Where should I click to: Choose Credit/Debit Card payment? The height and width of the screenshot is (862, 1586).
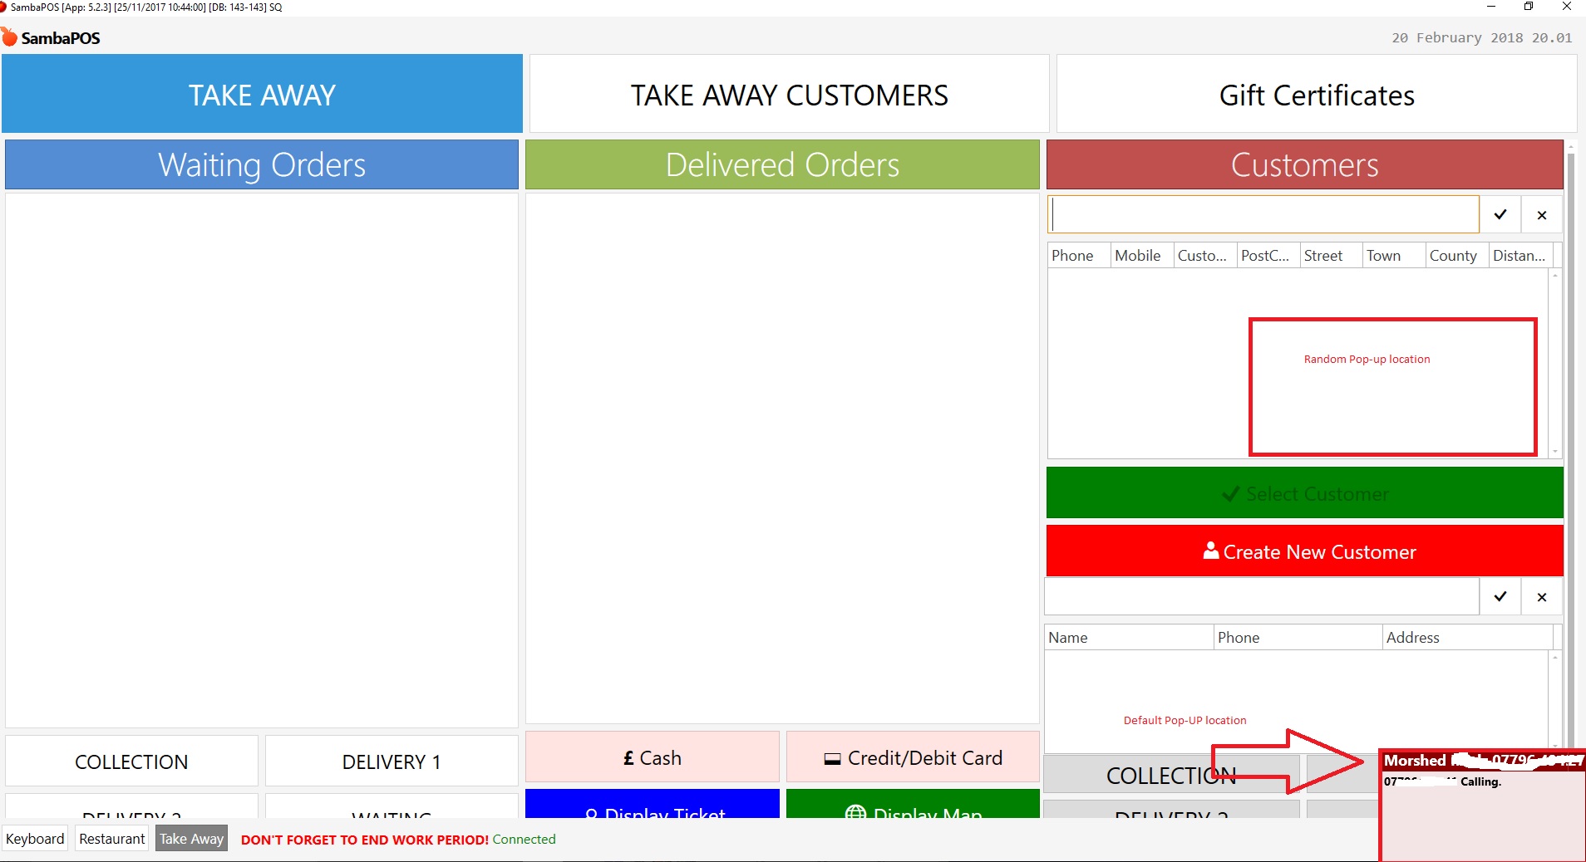pyautogui.click(x=913, y=758)
